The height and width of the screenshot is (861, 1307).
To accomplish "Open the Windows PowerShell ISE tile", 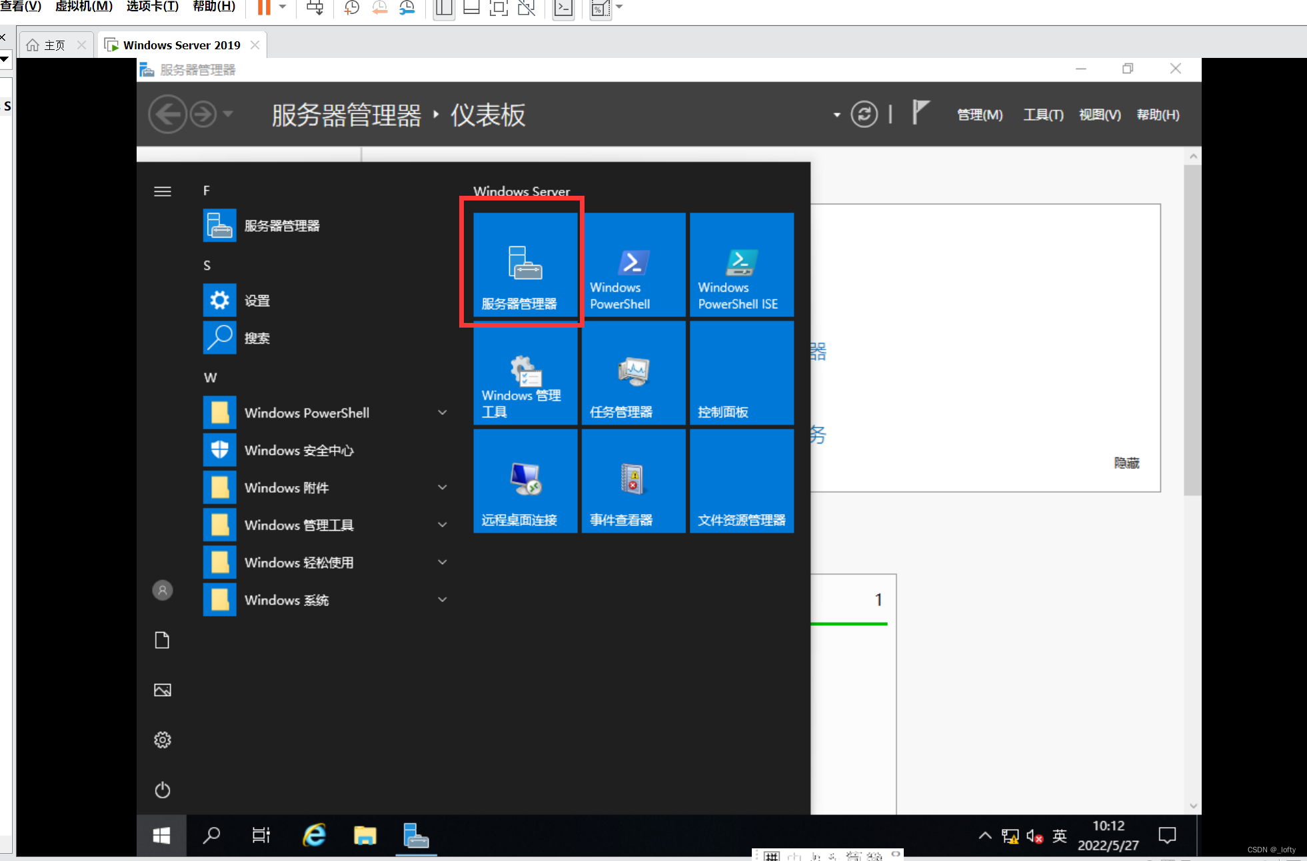I will click(742, 264).
